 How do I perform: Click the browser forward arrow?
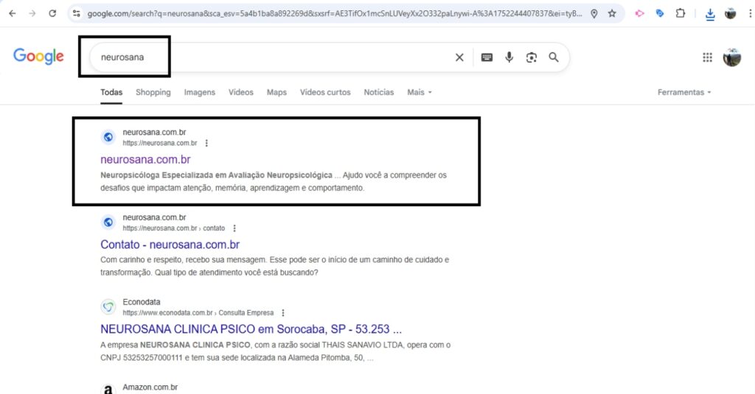[32, 13]
